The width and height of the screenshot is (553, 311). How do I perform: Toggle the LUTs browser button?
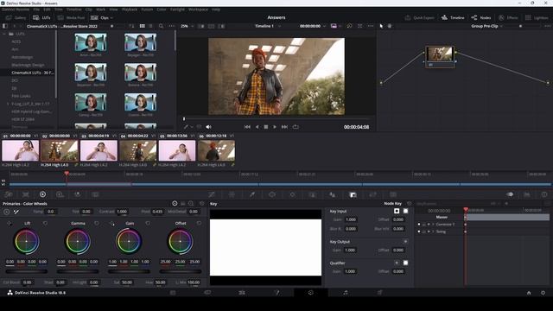coord(42,17)
